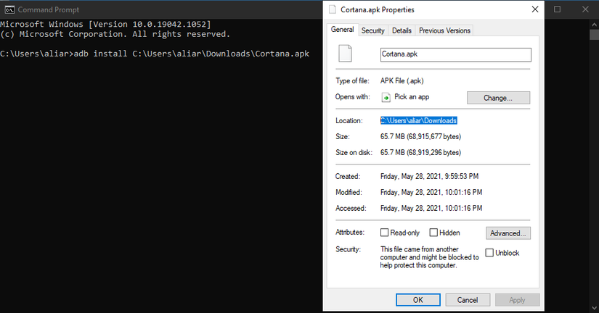The height and width of the screenshot is (313, 599).
Task: Click Cancel in the Properties dialog
Action: coord(468,300)
